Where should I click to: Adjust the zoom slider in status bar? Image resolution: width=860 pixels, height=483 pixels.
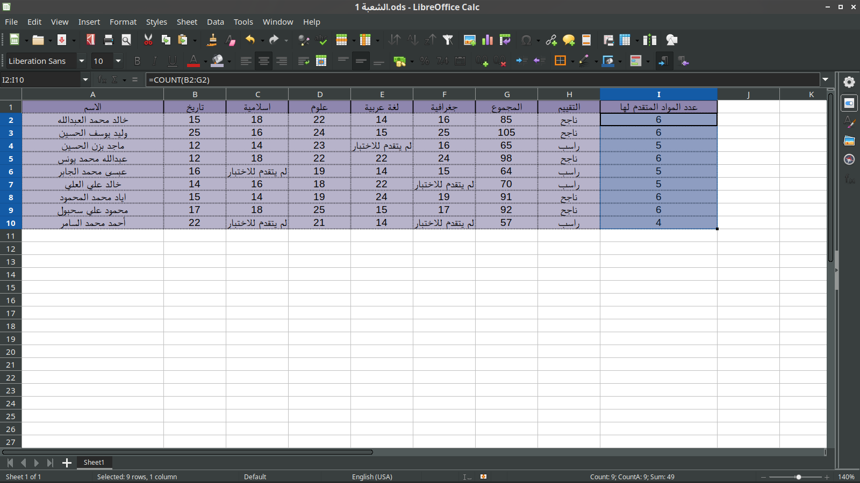pos(799,477)
